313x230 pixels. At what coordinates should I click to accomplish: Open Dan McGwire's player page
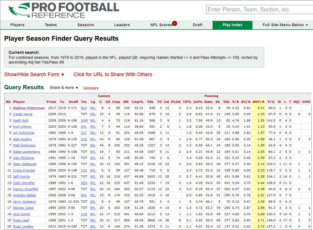pyautogui.click(x=23, y=158)
